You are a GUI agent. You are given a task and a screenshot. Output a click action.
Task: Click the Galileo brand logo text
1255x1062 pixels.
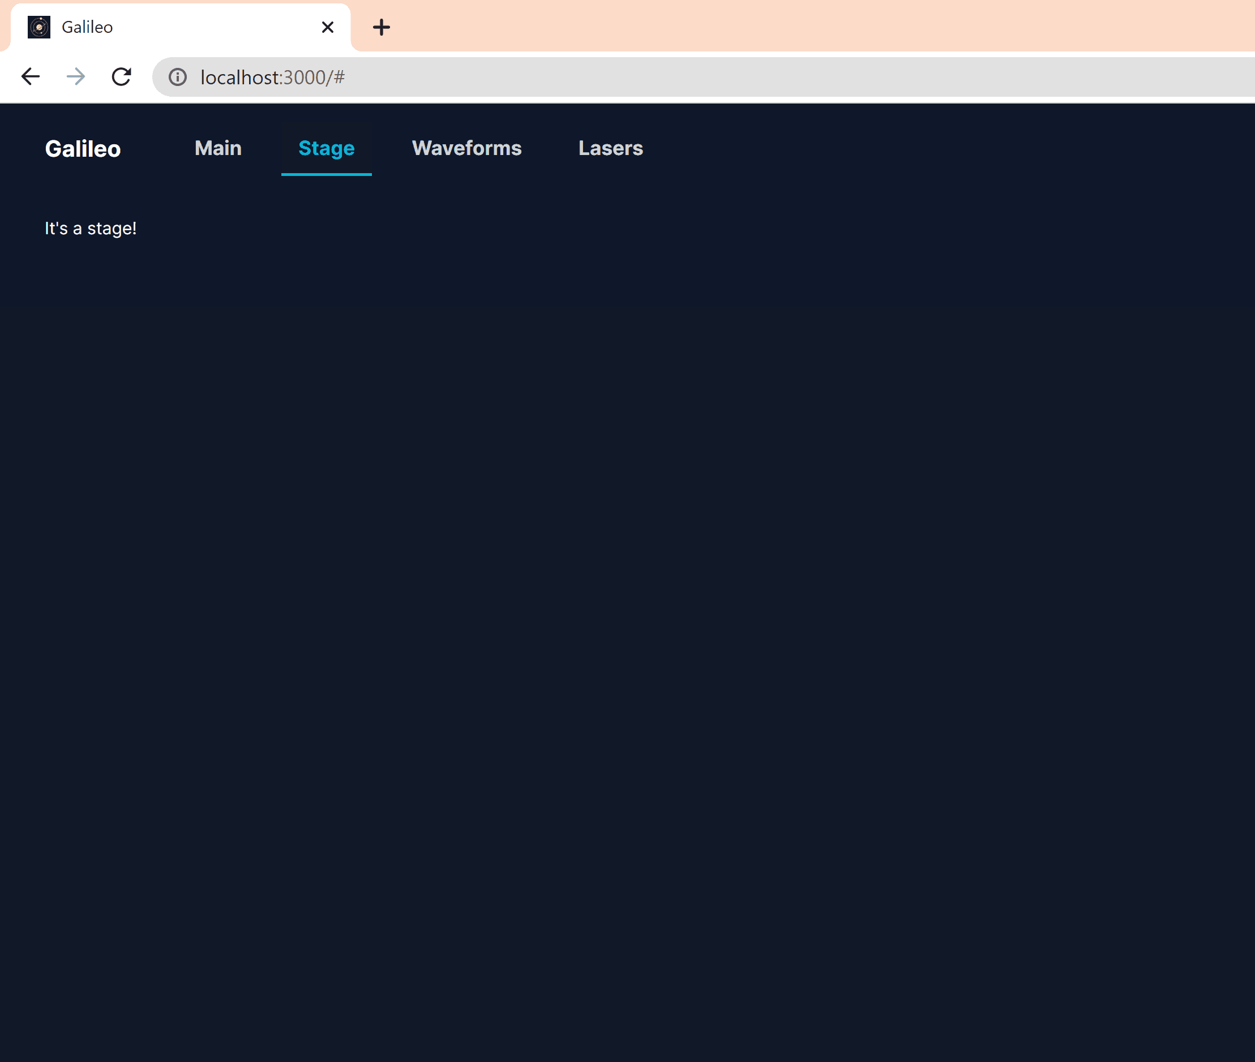point(83,149)
